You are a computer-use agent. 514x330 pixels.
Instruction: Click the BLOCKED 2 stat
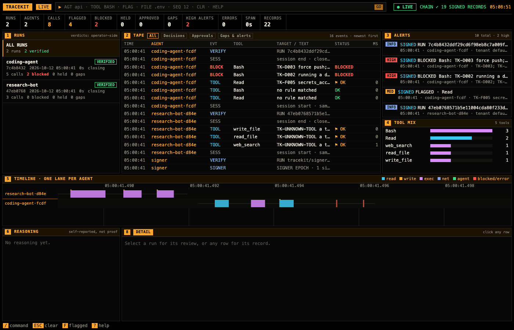pos(104,22)
